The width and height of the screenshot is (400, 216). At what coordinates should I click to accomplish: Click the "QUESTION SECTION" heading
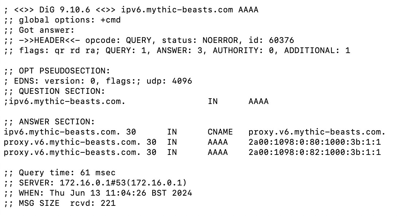[62, 91]
